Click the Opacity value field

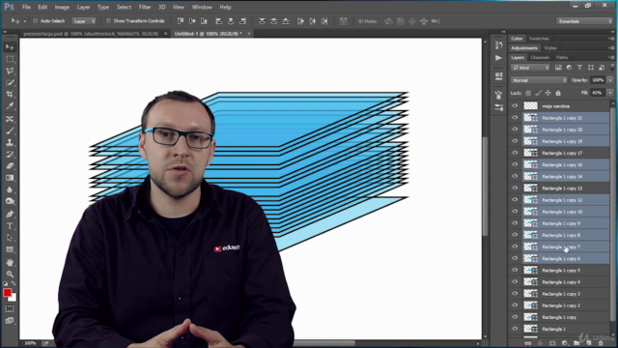pyautogui.click(x=599, y=80)
